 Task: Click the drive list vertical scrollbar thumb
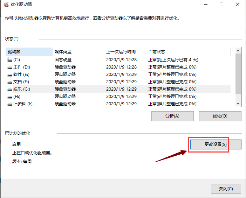(x=238, y=73)
